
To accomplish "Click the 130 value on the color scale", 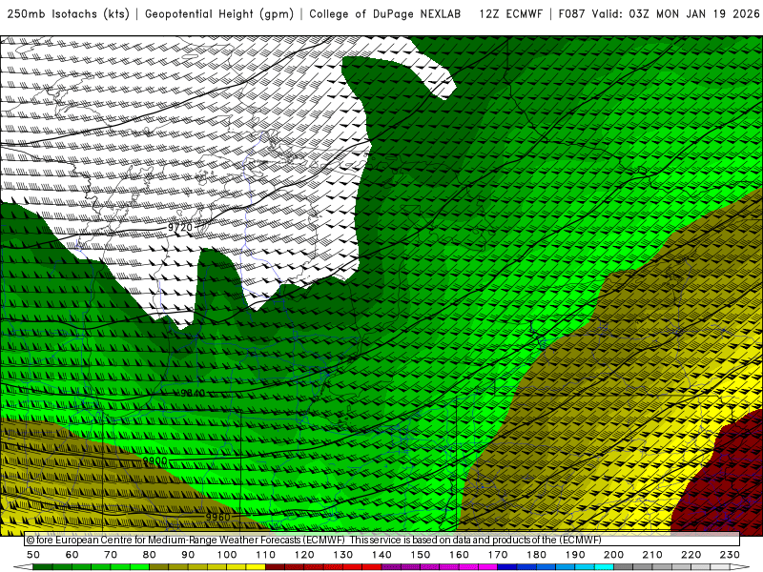I will (342, 555).
